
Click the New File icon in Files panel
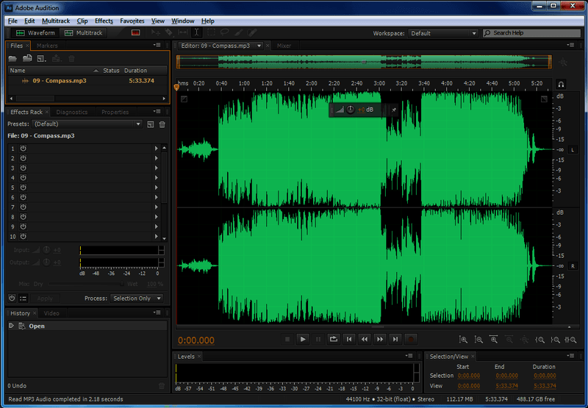point(41,59)
